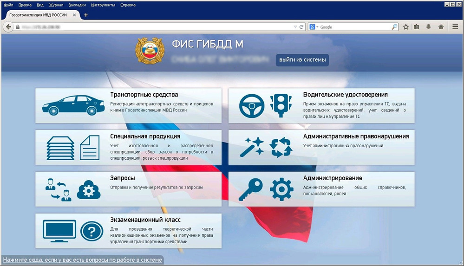This screenshot has width=464, height=266.
Task: Click text Учет административных правонарушений
Action: tap(343, 146)
